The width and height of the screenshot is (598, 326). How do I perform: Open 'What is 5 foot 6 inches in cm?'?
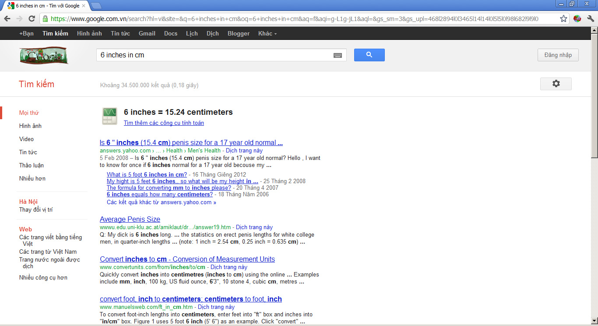(x=147, y=174)
